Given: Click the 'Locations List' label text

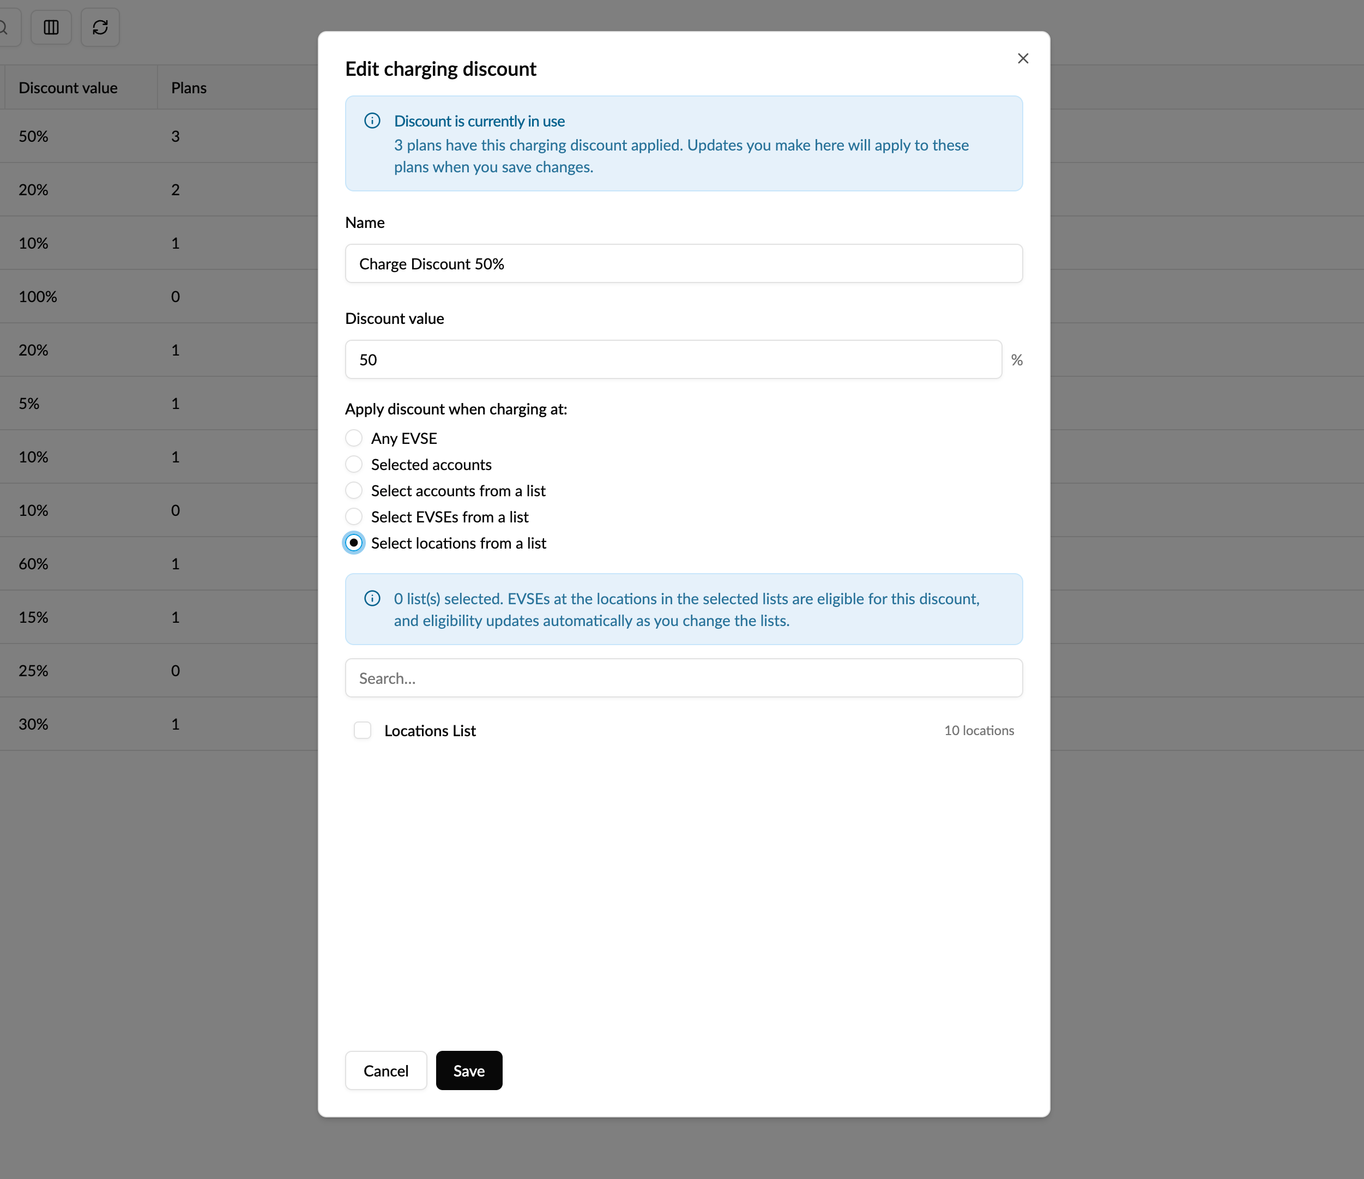Looking at the screenshot, I should click(x=430, y=730).
